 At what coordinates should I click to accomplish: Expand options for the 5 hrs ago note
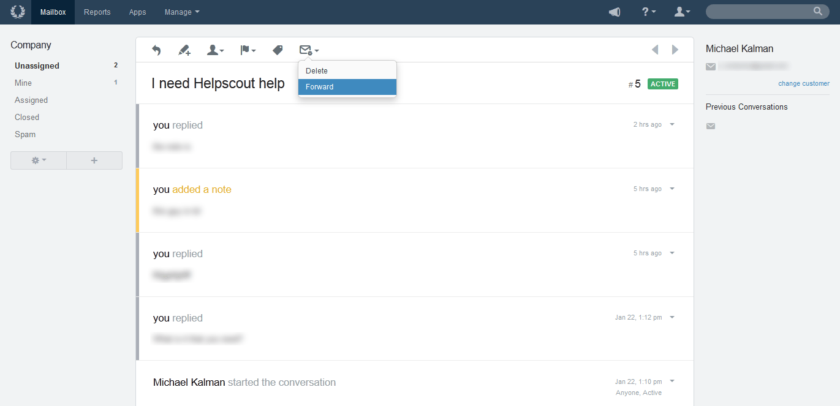coord(672,189)
